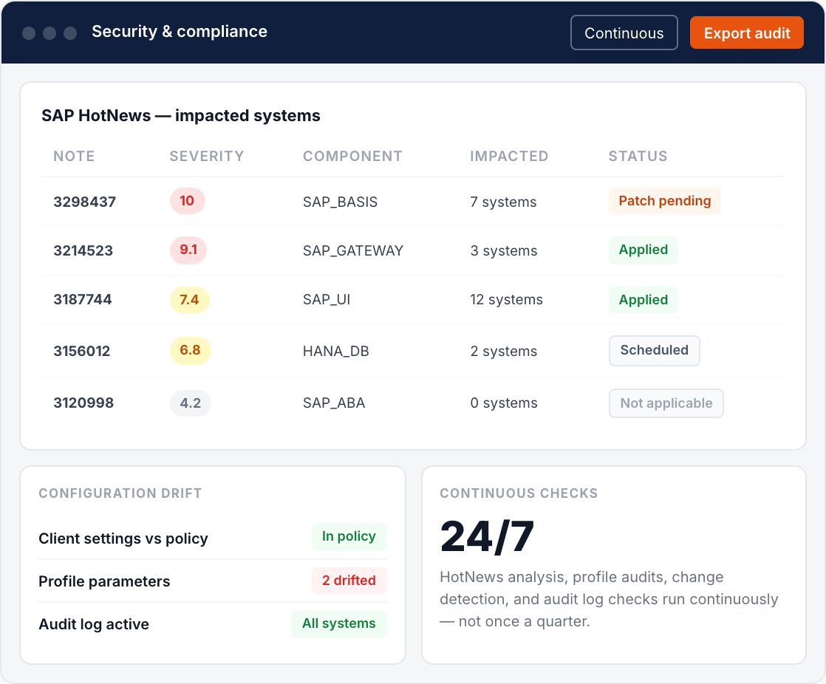Click the SAP_ABA component cell

point(333,403)
